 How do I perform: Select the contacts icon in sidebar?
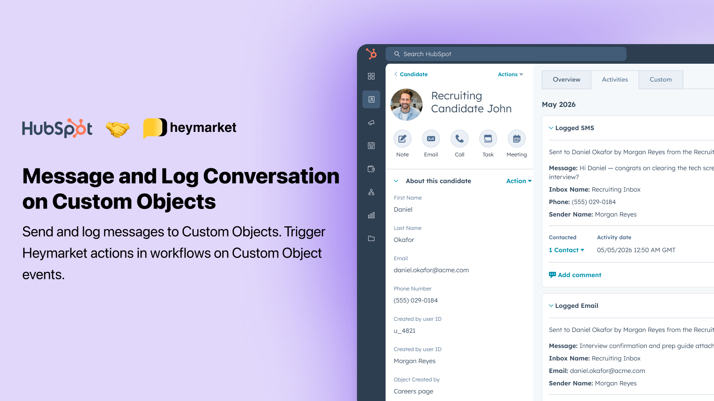coord(371,99)
